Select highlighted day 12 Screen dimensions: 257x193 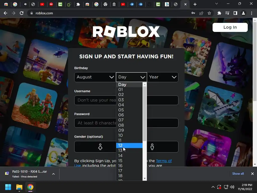point(129,146)
